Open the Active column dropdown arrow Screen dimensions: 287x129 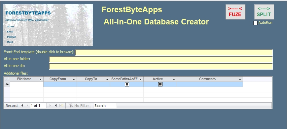coord(174,80)
